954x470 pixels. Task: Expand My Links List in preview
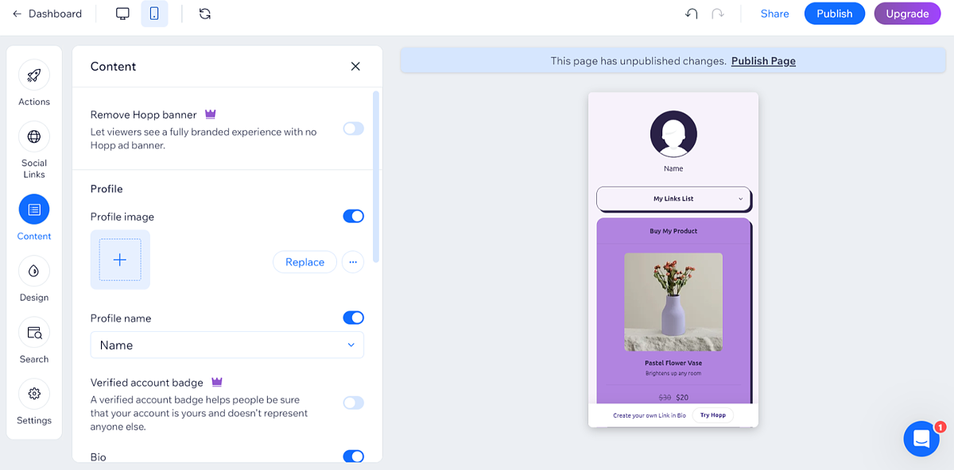[673, 198]
